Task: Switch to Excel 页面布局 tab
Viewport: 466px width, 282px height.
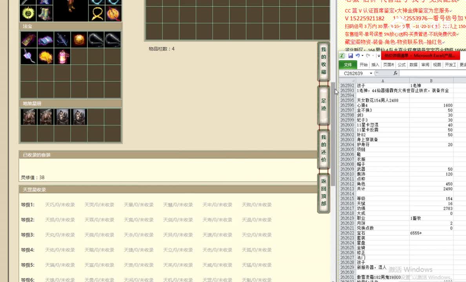Action: click(x=388, y=65)
